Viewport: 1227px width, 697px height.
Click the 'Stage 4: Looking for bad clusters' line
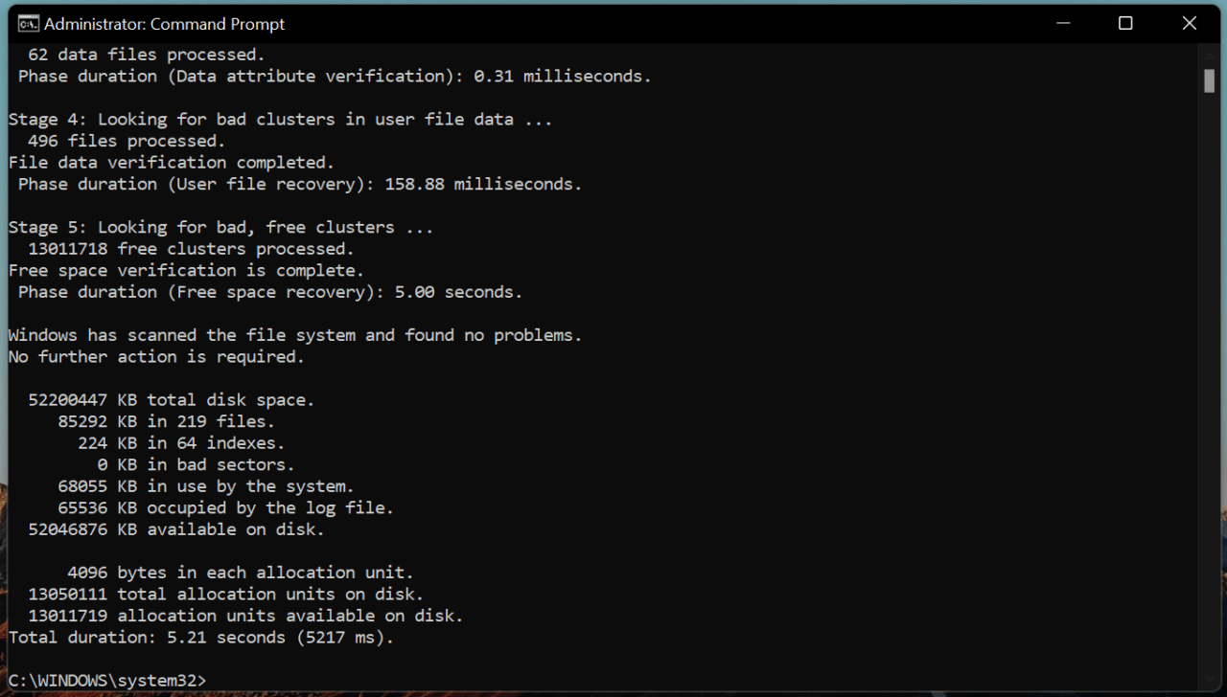280,120
